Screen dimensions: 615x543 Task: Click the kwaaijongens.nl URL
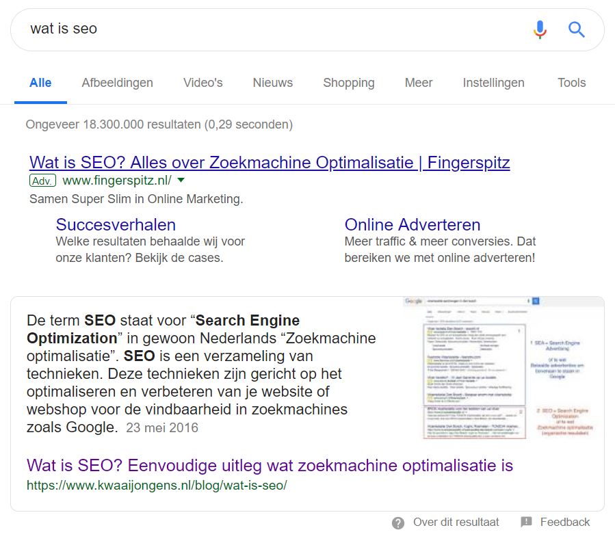[157, 486]
